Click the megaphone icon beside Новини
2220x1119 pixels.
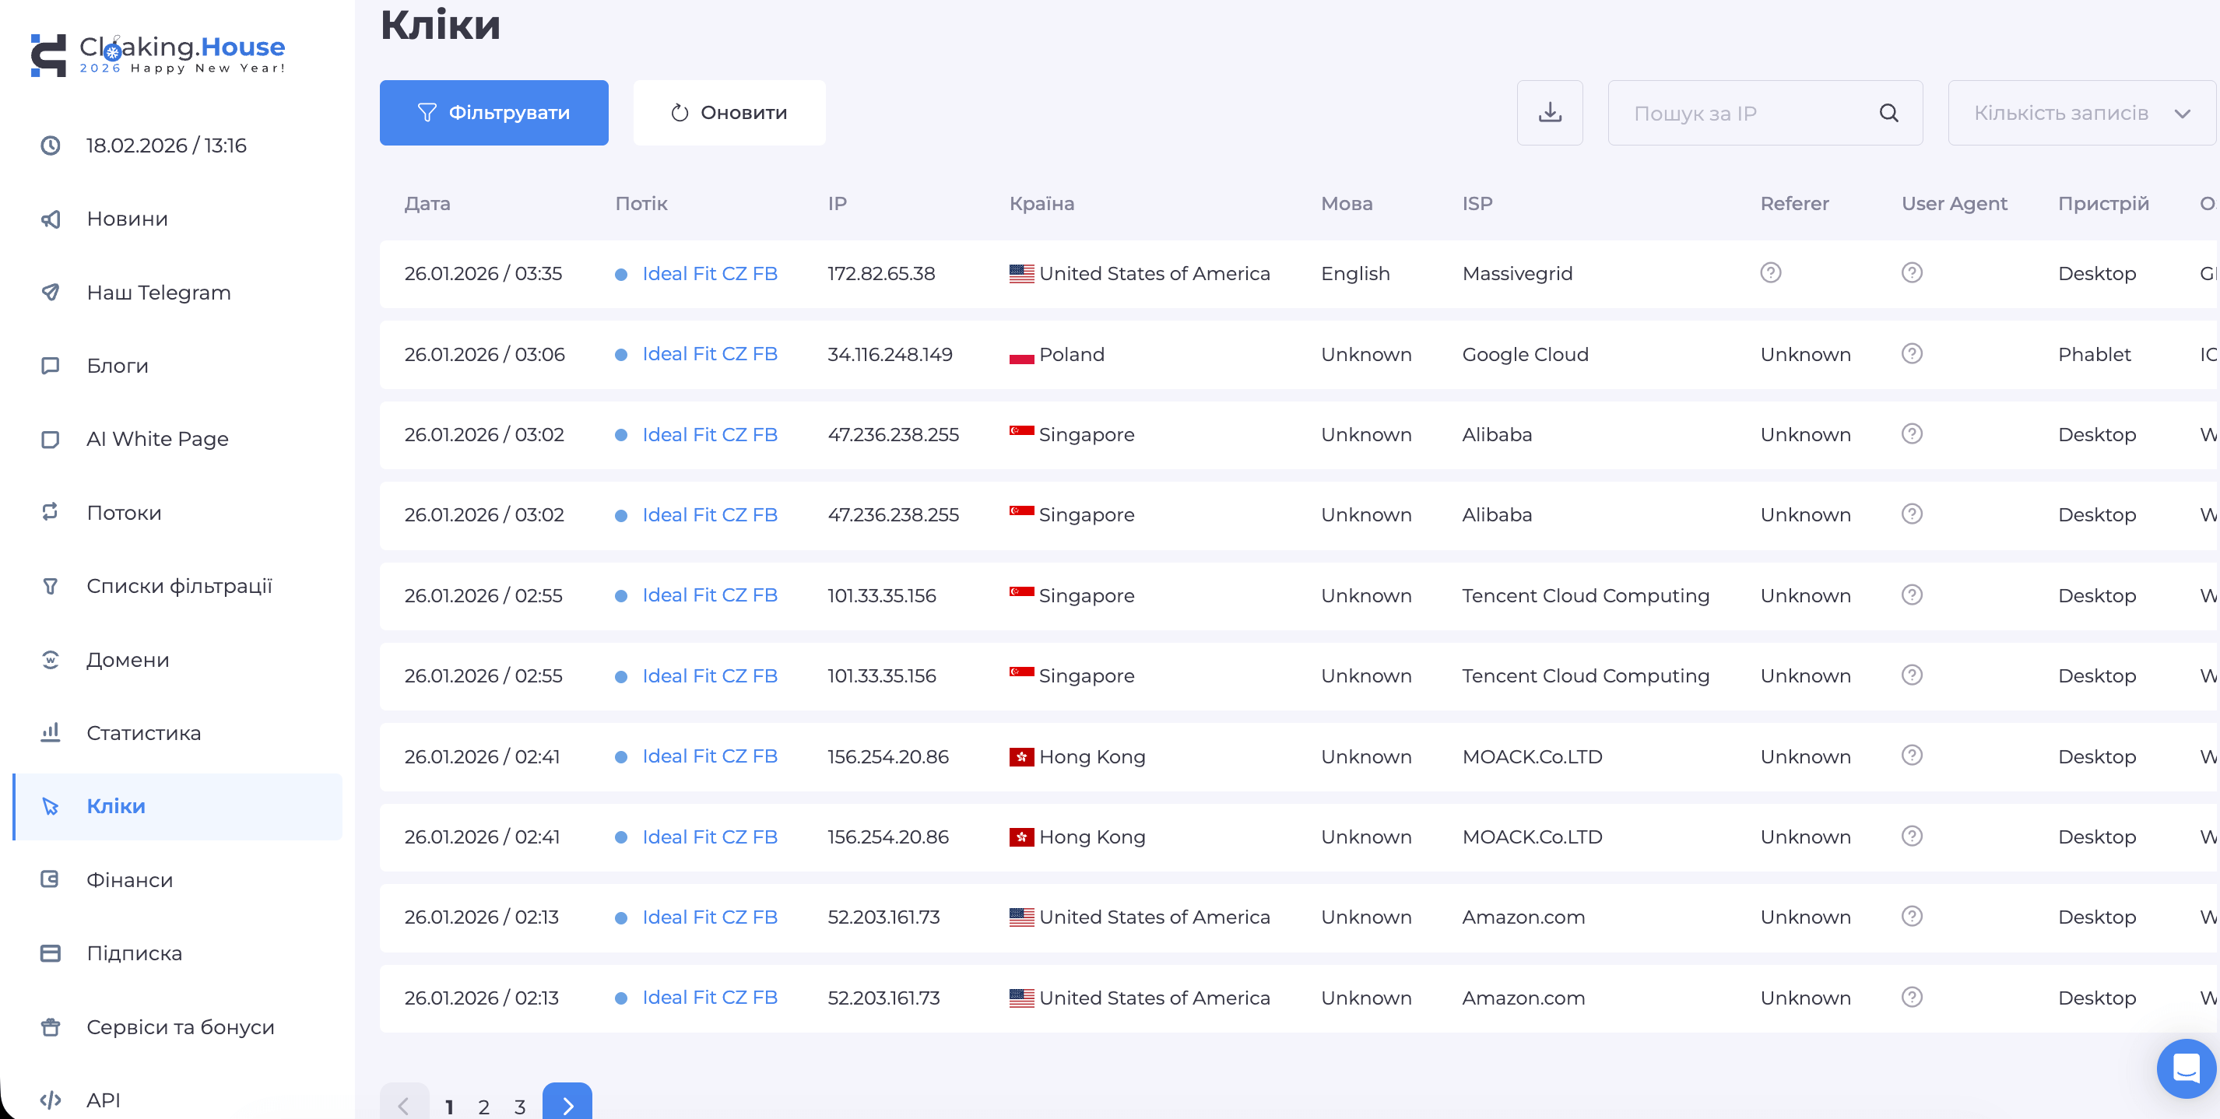[51, 219]
